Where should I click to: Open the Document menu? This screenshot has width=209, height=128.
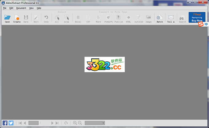21,8
